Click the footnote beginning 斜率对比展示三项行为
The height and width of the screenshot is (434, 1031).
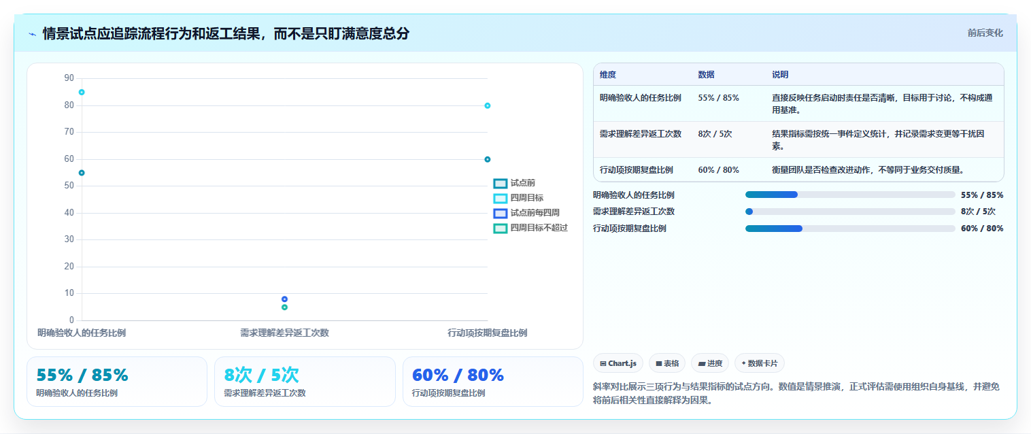click(797, 393)
